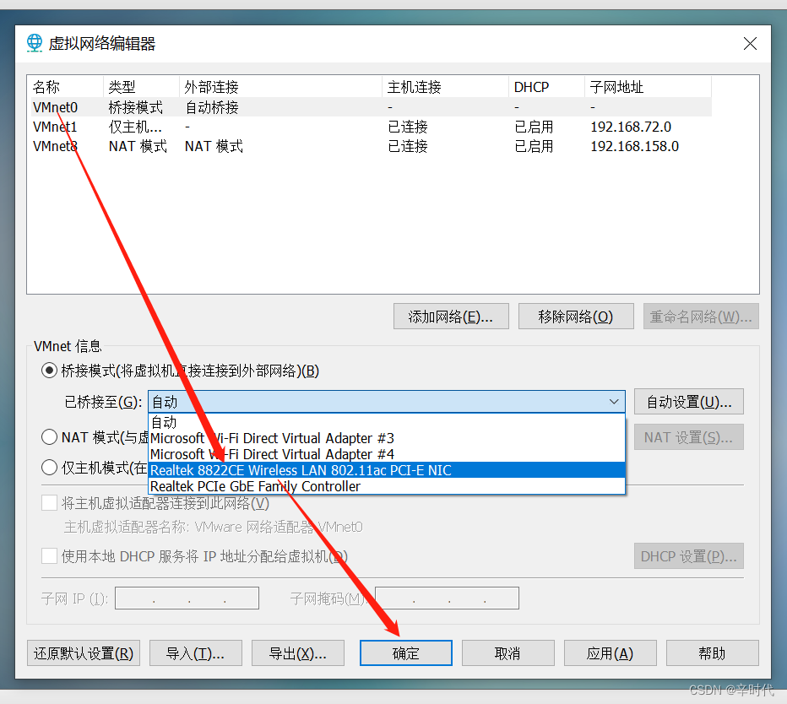Open NAT 设置(S)... button
Image resolution: width=787 pixels, height=704 pixels.
coord(689,437)
